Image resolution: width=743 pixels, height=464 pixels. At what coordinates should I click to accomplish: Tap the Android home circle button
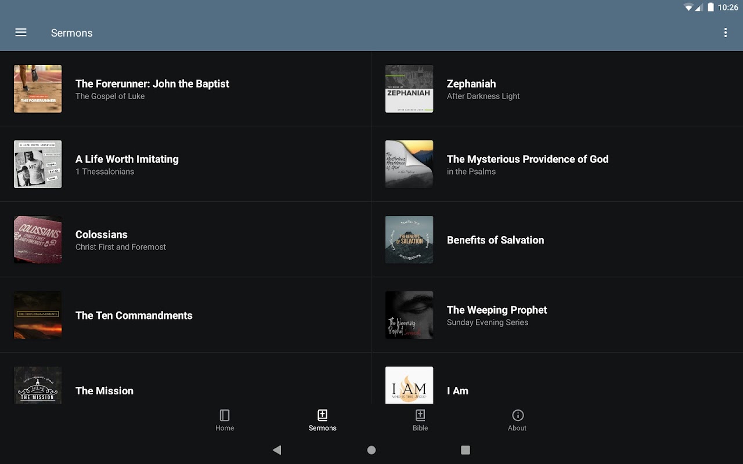coord(371,450)
